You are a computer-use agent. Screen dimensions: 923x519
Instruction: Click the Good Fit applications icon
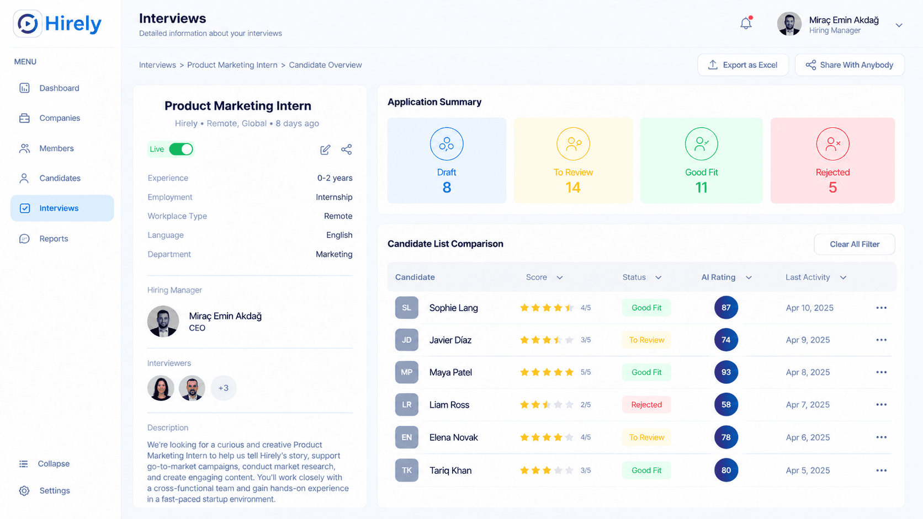(701, 144)
